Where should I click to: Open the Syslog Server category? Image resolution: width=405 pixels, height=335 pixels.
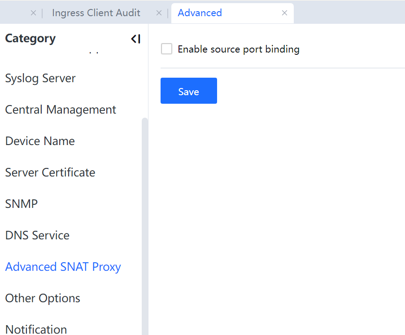click(x=40, y=78)
